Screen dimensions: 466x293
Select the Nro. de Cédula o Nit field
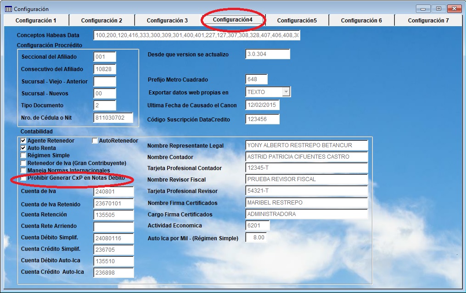point(113,118)
